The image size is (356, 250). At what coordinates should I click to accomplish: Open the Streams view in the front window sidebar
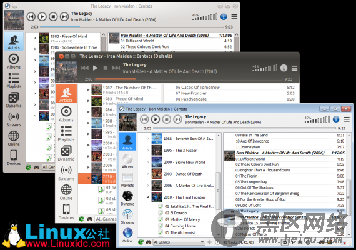point(127,217)
